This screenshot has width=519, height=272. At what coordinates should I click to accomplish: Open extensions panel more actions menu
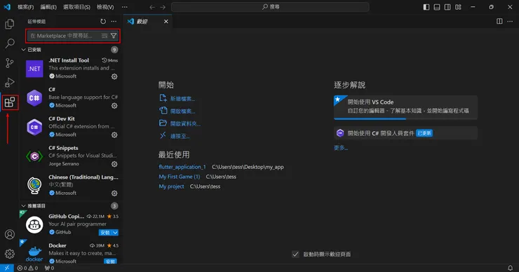[114, 22]
